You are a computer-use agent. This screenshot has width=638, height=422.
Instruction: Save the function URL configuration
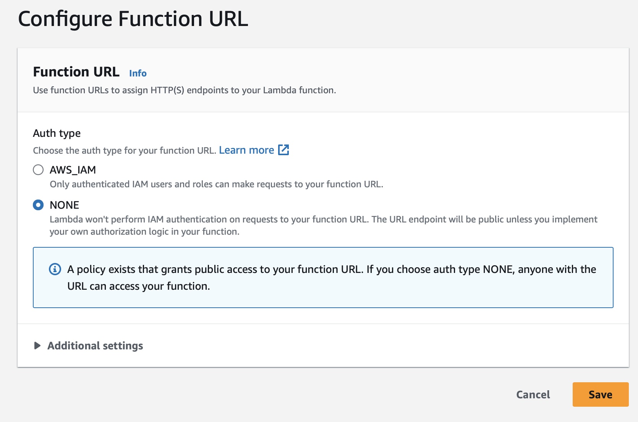click(600, 394)
